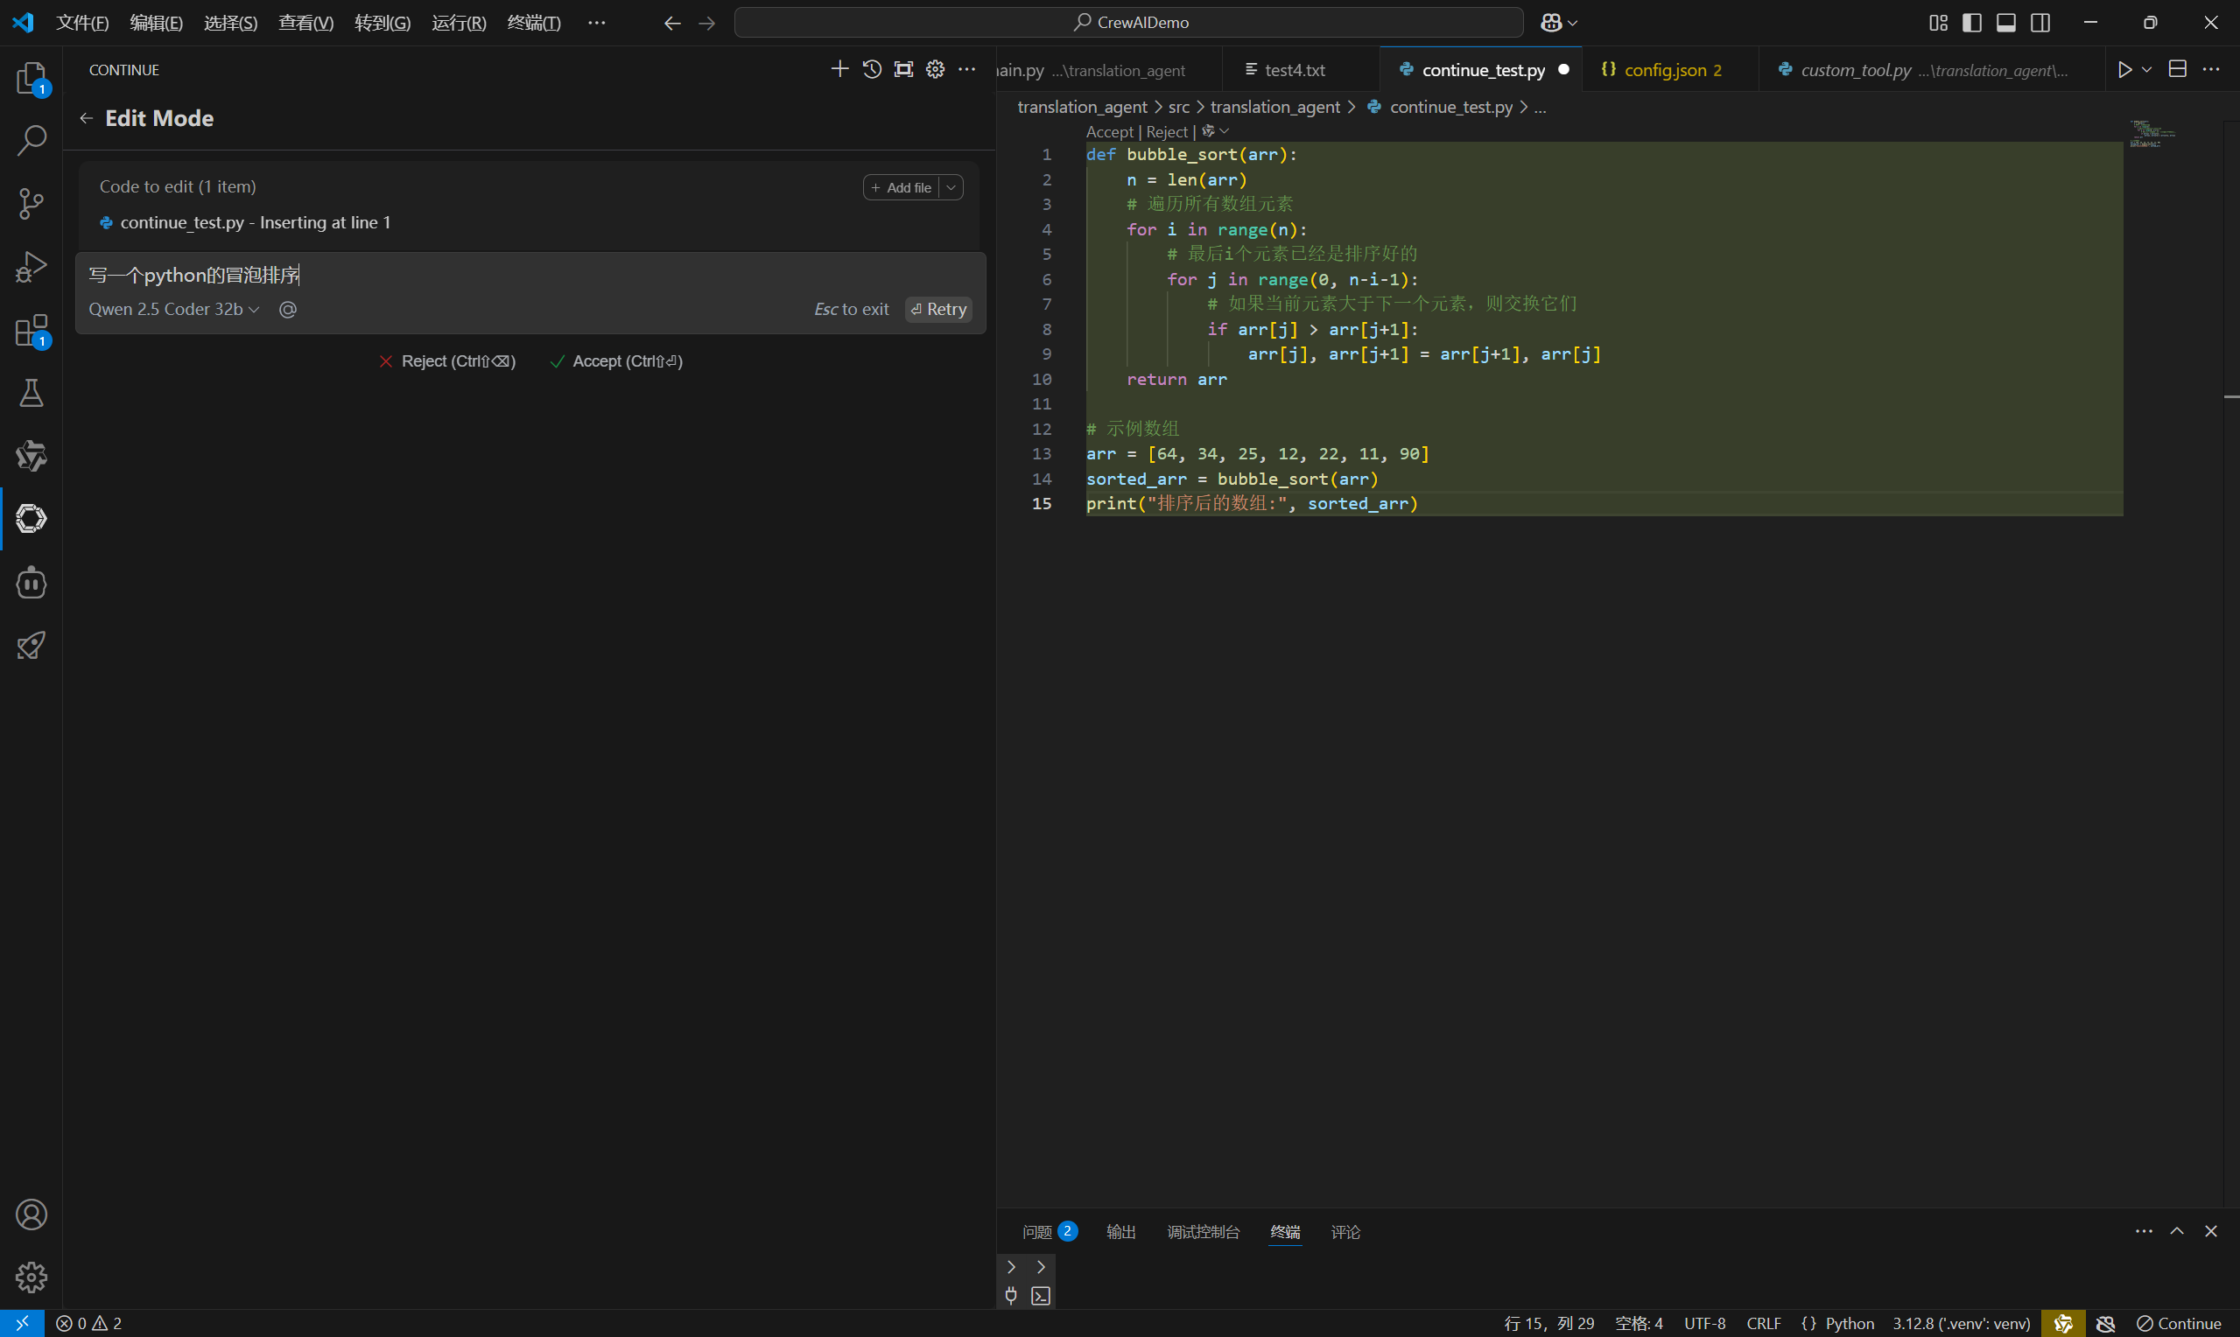This screenshot has width=2240, height=1337.
Task: Open the Run and Debug view
Action: [x=32, y=267]
